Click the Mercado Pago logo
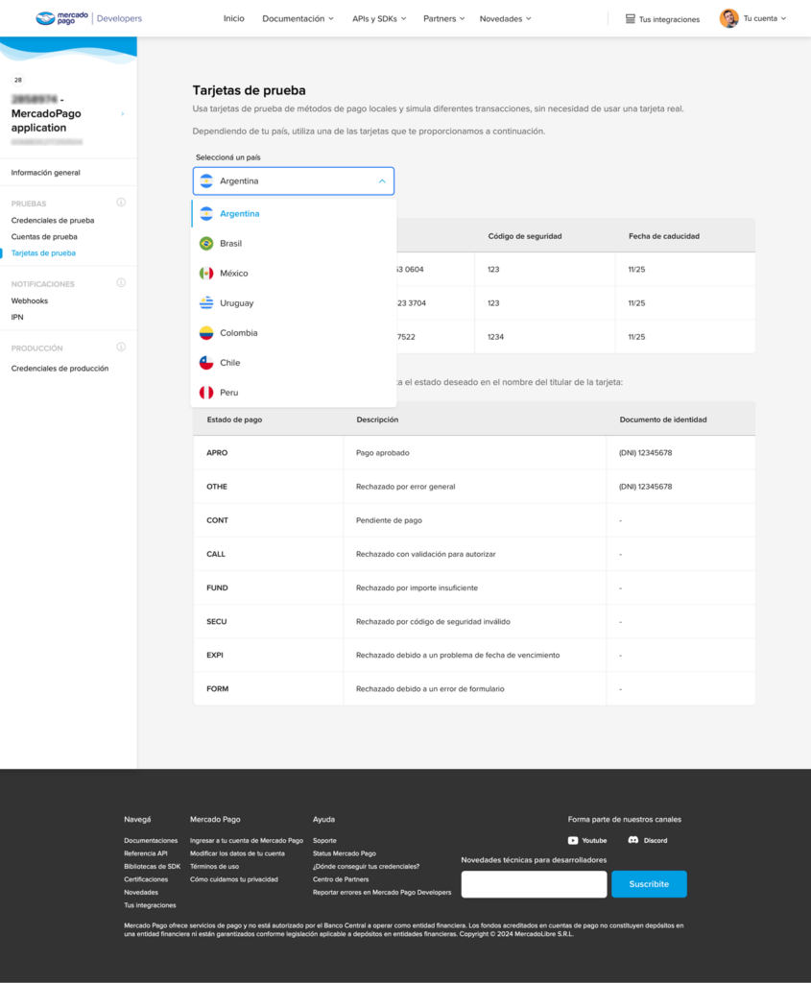 [61, 18]
